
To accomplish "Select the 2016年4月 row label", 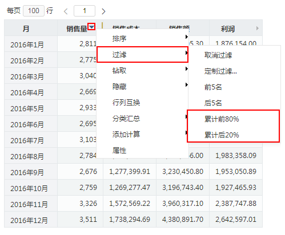I will click(x=27, y=92).
